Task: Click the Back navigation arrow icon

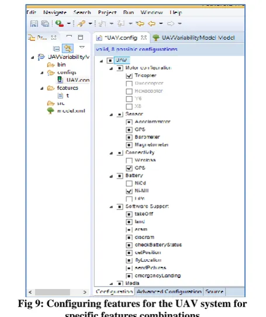Action: [151, 24]
